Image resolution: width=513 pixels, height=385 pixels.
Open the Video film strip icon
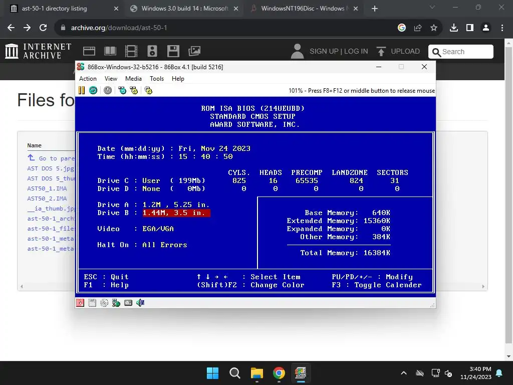pos(131,51)
